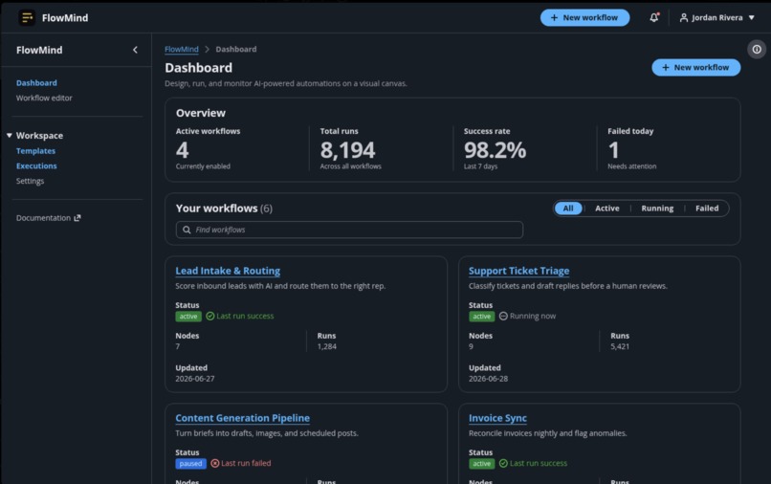771x484 pixels.
Task: Open the Content Generation Pipeline workflow
Action: click(x=242, y=418)
